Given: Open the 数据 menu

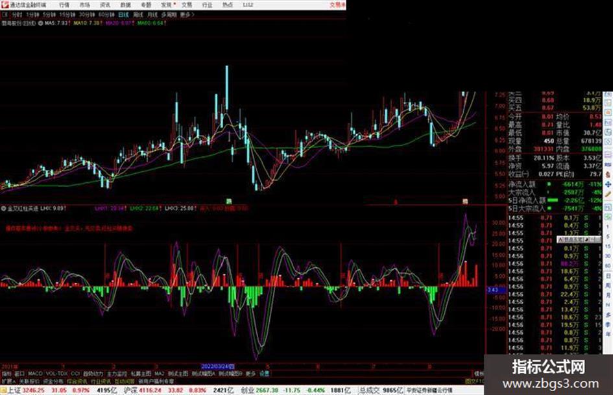Looking at the screenshot, I should coord(125,5).
